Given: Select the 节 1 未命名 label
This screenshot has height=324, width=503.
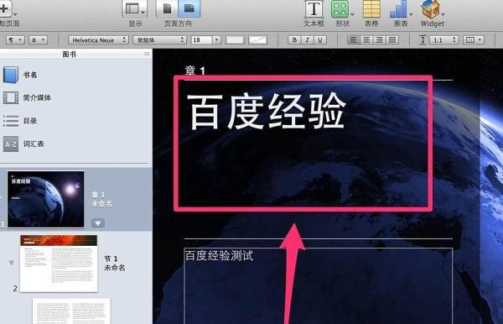Looking at the screenshot, I should point(115,264).
